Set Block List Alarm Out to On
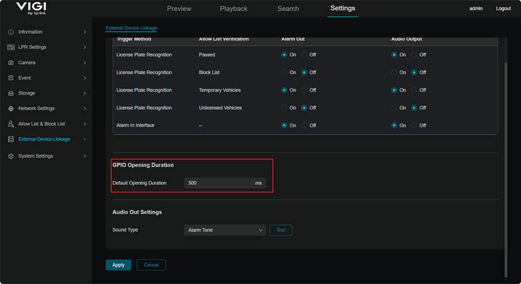521x284 pixels. 284,72
